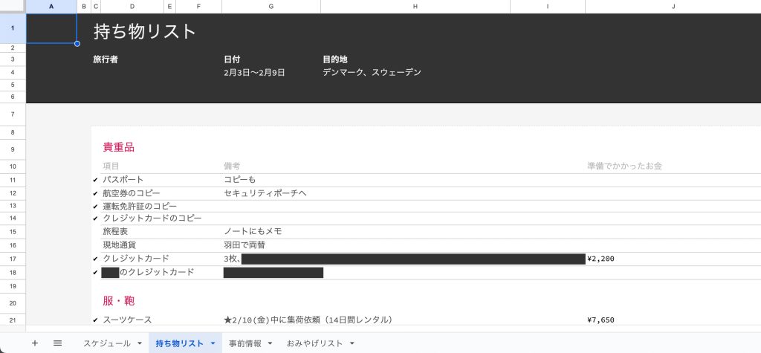The width and height of the screenshot is (761, 353).
Task: Select column J header
Action: (x=673, y=7)
